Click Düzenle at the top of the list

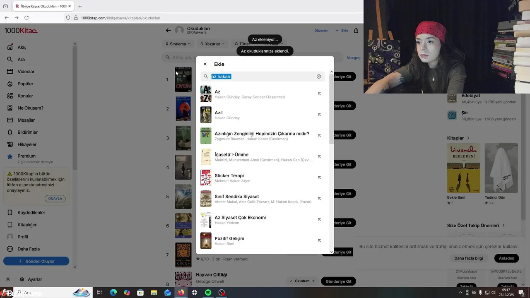coord(321,31)
